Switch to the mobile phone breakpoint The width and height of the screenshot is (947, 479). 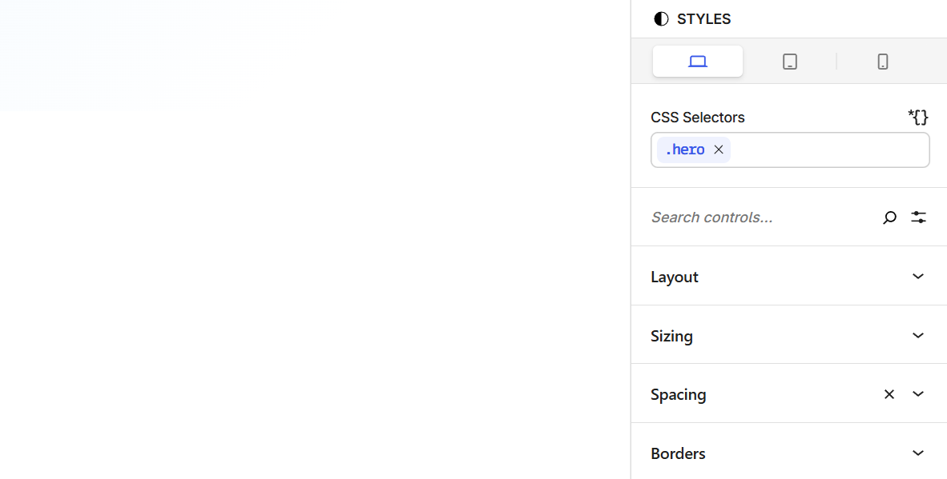point(883,61)
